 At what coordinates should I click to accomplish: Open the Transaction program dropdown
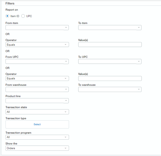[x=37, y=137]
